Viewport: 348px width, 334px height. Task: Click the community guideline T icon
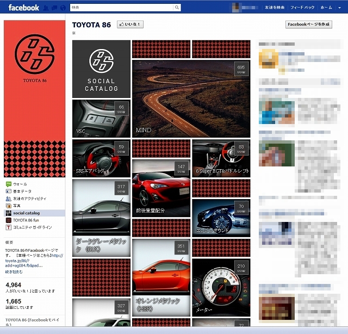click(x=9, y=227)
